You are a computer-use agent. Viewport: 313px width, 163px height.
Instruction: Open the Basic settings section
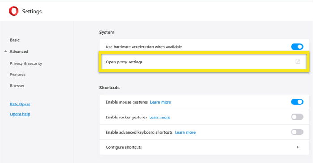pyautogui.click(x=15, y=40)
